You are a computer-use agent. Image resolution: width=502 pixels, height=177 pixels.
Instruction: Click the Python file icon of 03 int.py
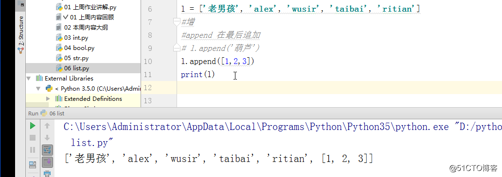[x=59, y=38]
